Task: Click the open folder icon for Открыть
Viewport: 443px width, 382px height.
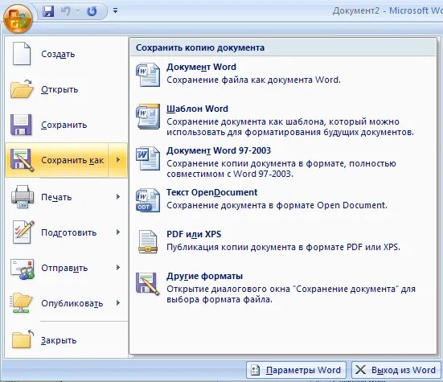Action: coord(22,89)
